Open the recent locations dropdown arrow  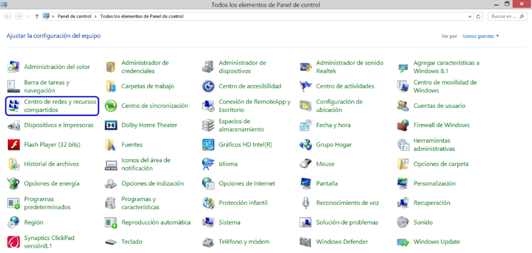pos(28,16)
